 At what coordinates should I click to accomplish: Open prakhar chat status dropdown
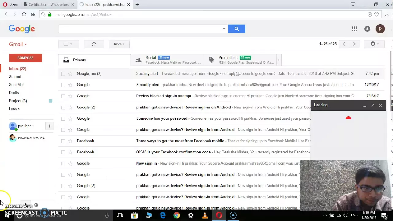click(33, 126)
